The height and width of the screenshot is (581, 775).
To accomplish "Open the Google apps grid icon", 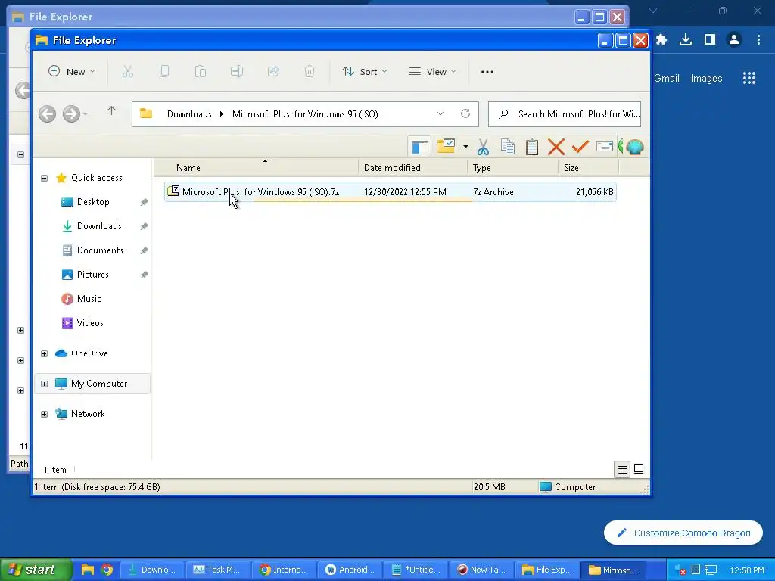I will click(749, 78).
